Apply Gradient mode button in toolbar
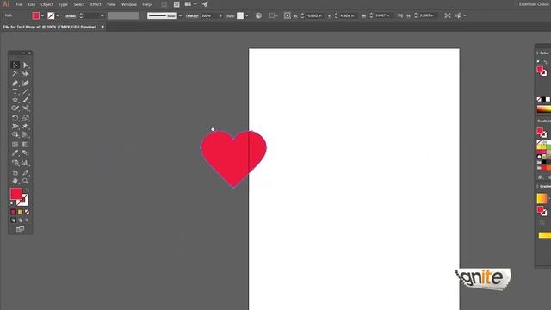551x310 pixels. [20, 212]
